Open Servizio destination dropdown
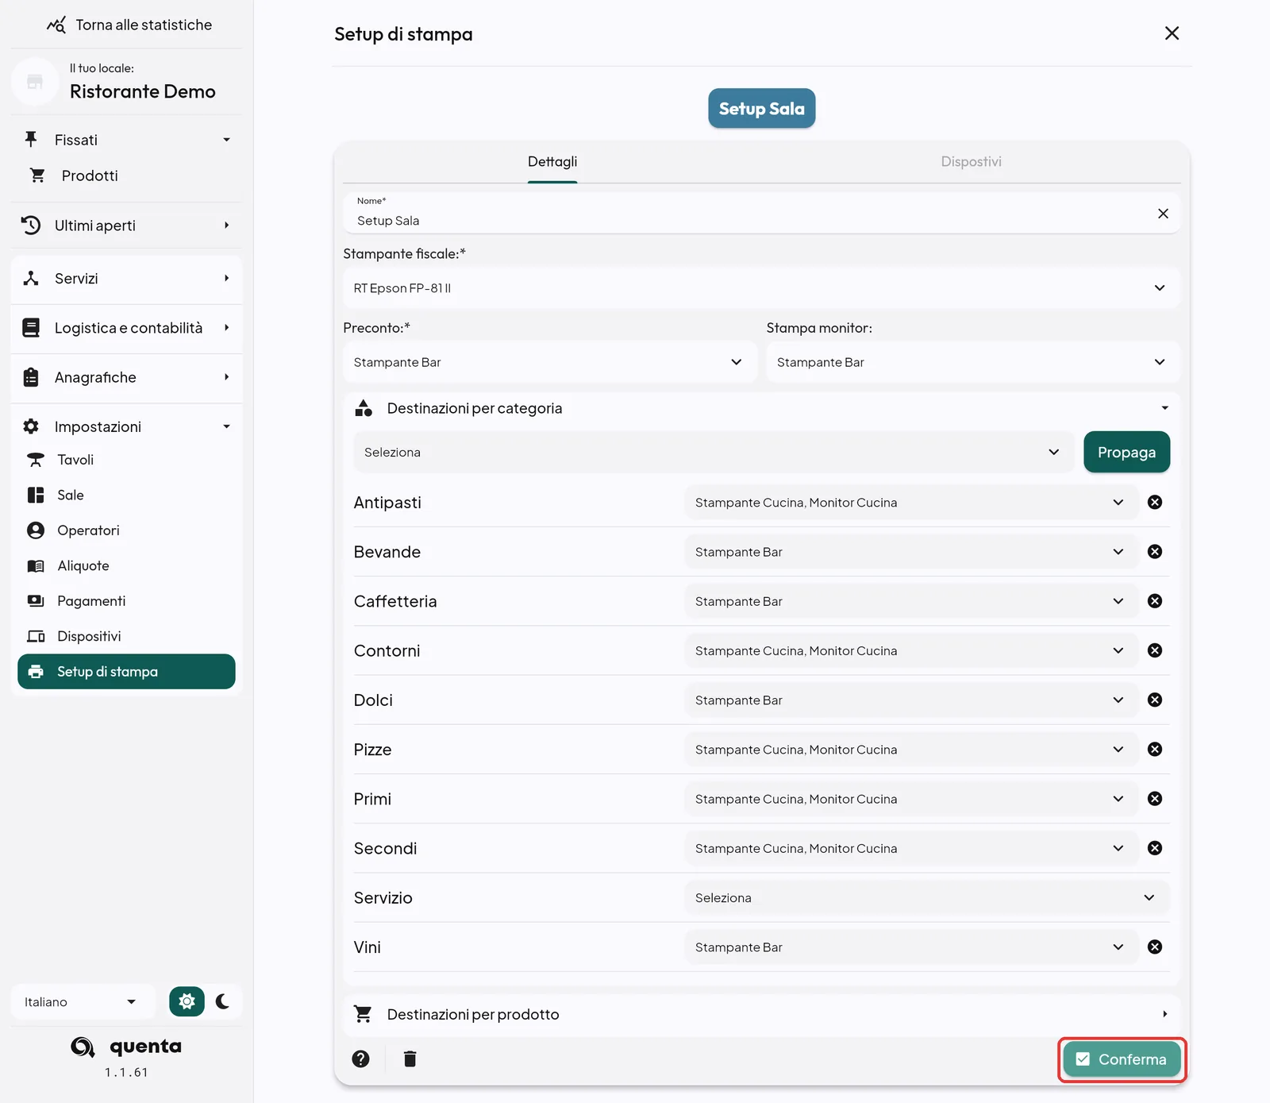1270x1103 pixels. 927,897
